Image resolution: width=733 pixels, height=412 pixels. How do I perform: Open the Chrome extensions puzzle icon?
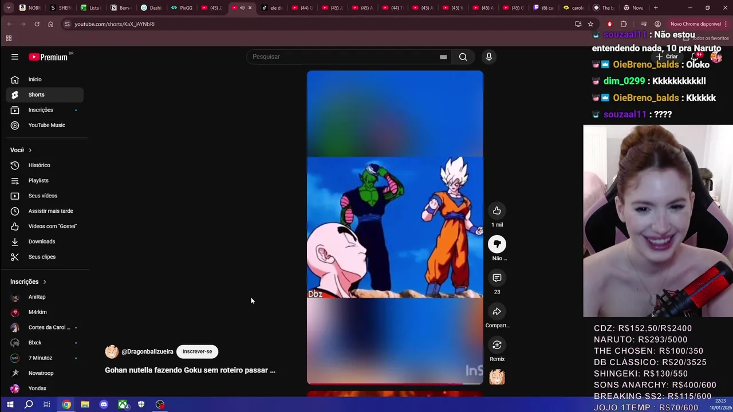[x=624, y=24]
